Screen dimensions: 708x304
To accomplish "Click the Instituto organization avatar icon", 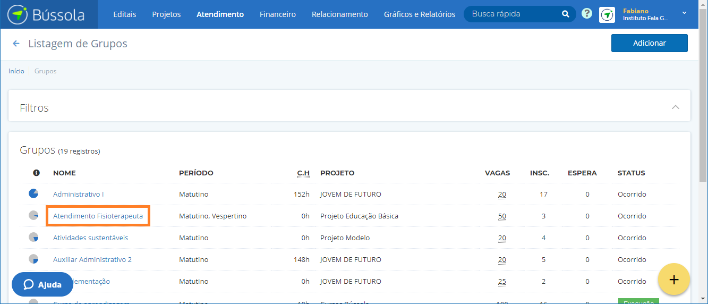I will tap(607, 14).
